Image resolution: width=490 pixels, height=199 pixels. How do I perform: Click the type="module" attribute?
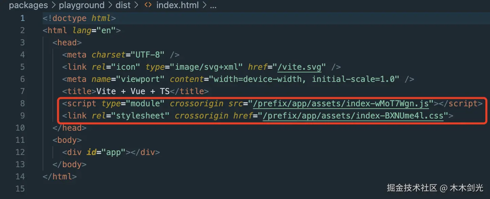coord(133,104)
